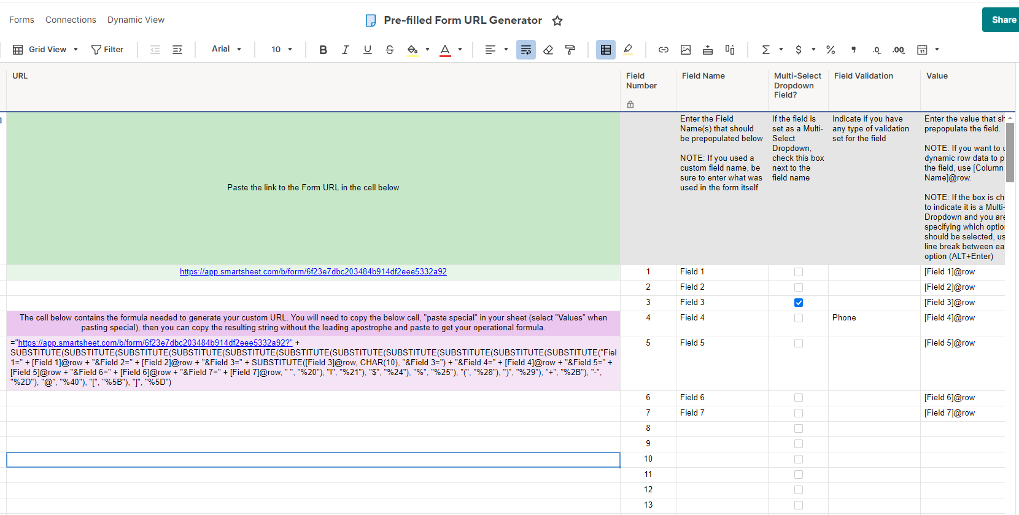The height and width of the screenshot is (515, 1019).
Task: Click the clear formatting eraser icon
Action: (548, 50)
